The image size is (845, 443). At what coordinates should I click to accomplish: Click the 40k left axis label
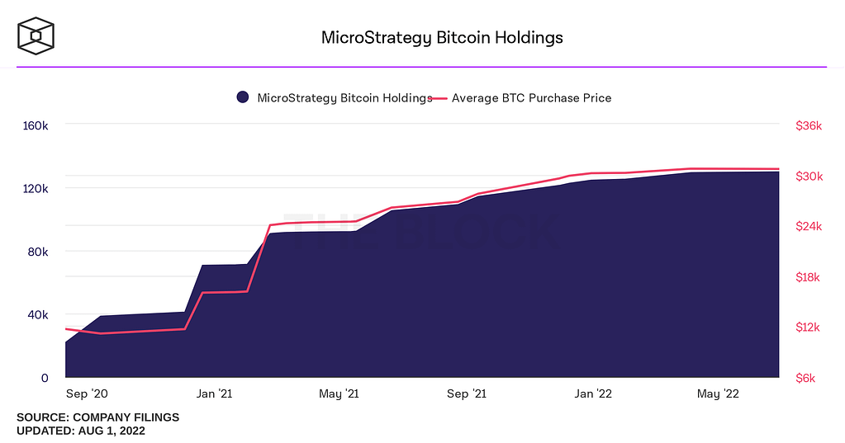click(38, 315)
